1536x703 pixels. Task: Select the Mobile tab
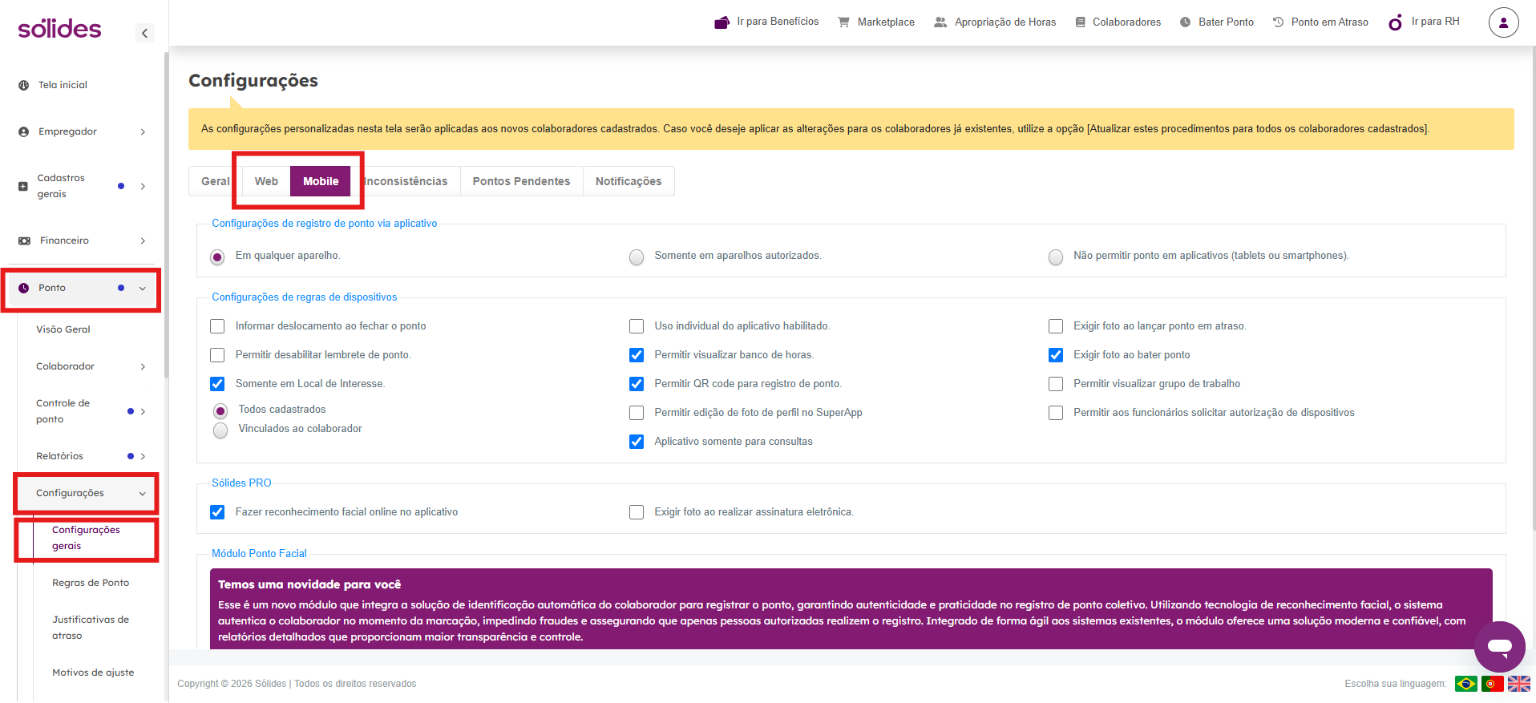click(x=321, y=181)
